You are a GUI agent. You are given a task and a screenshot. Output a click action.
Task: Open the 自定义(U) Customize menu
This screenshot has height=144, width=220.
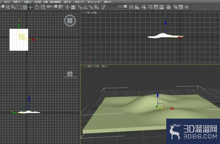79,2
